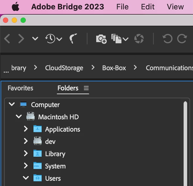Screen dimensions: 193x186
Task: Switch to the Favorites tab
Action: point(21,88)
